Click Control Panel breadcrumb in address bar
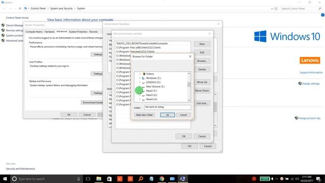 38,9
